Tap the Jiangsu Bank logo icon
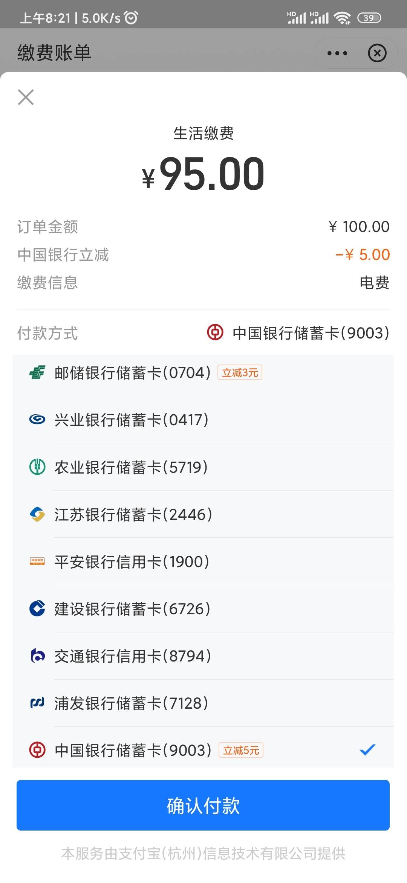Viewport: 407px width, 883px height. pyautogui.click(x=37, y=514)
